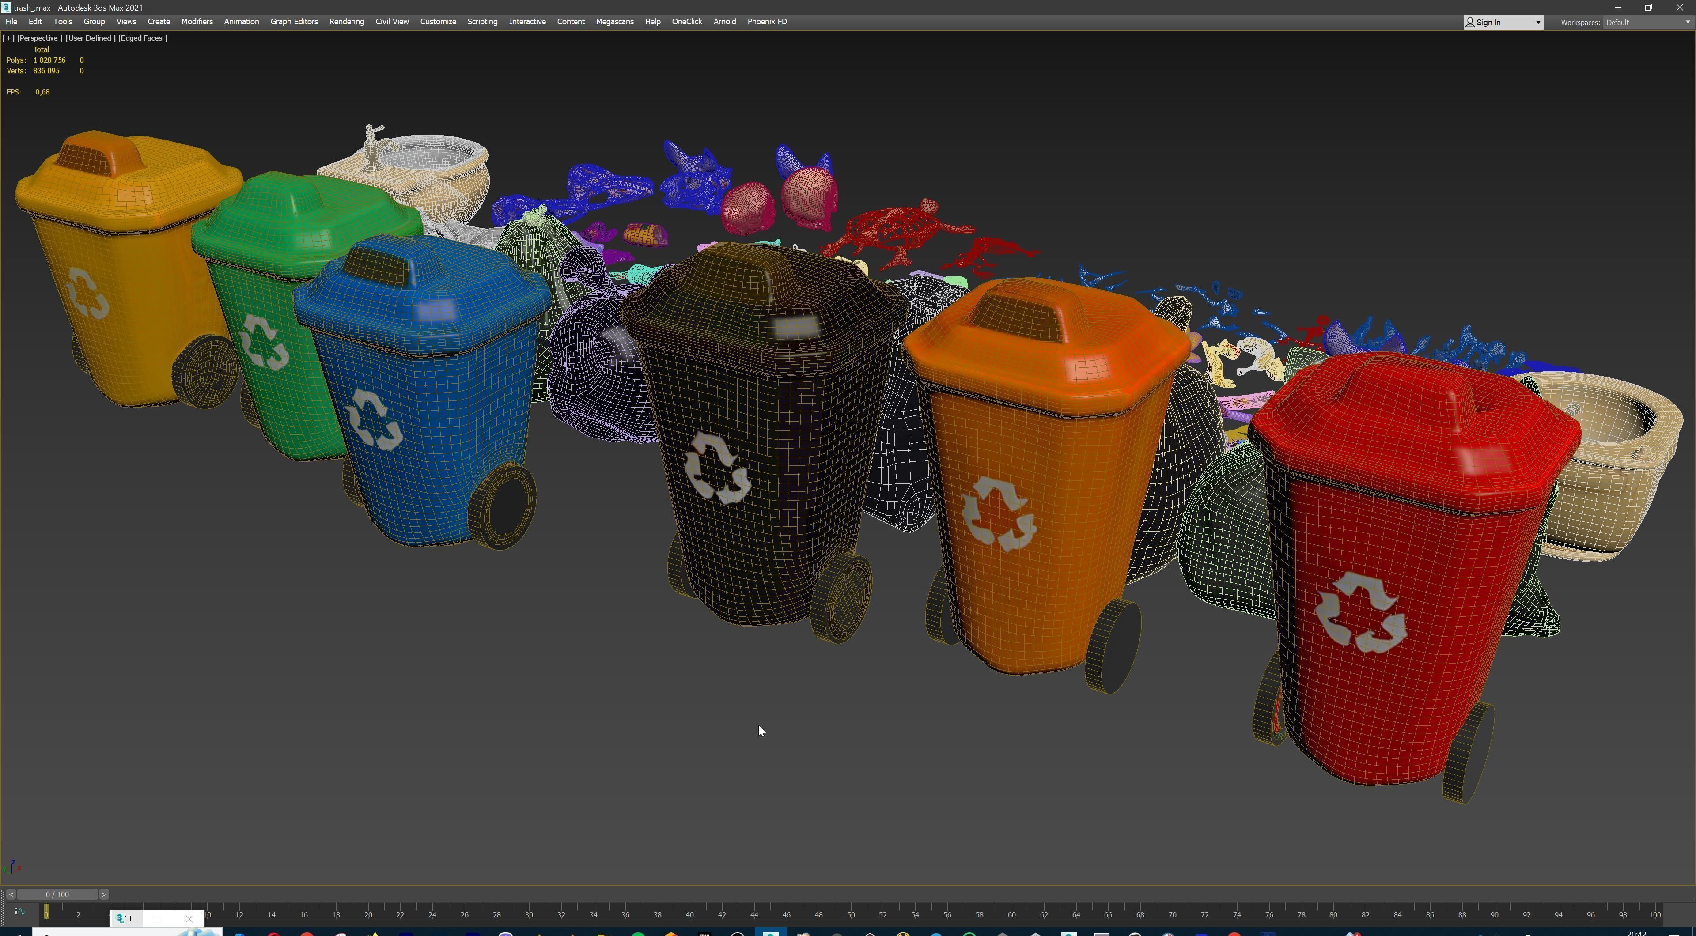Open the Megascans menu
The image size is (1696, 936).
tap(614, 22)
